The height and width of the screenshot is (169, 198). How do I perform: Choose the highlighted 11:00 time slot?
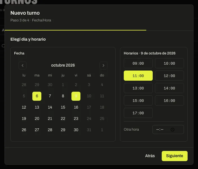(x=138, y=76)
